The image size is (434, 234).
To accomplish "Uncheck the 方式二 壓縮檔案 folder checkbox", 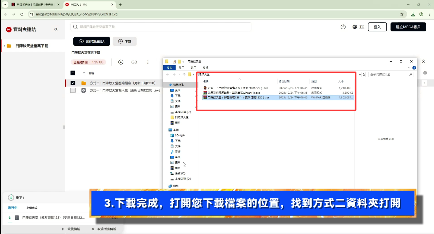I will (x=73, y=83).
